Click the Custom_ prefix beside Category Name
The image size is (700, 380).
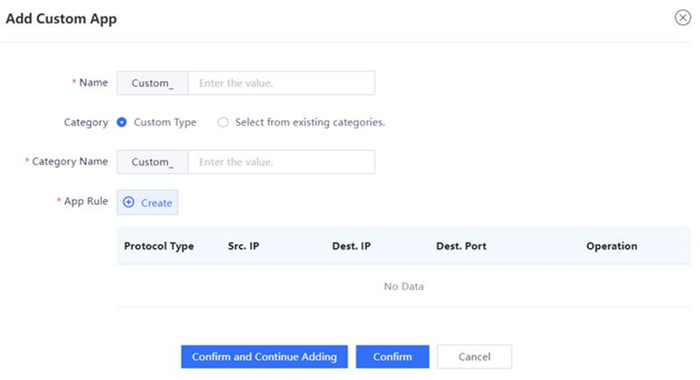click(152, 162)
